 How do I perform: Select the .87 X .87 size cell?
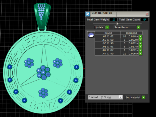[108, 50]
